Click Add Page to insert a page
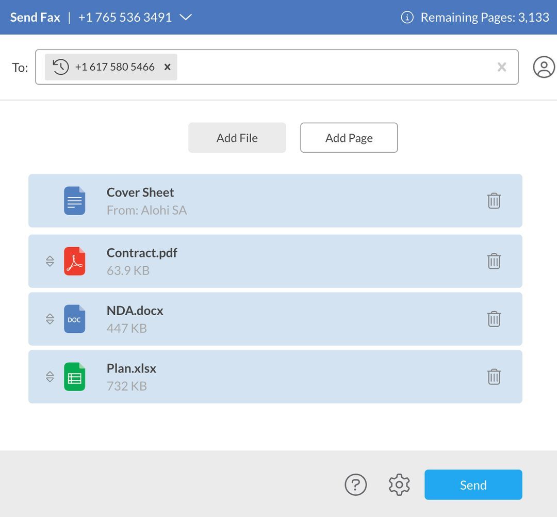 [x=349, y=137]
